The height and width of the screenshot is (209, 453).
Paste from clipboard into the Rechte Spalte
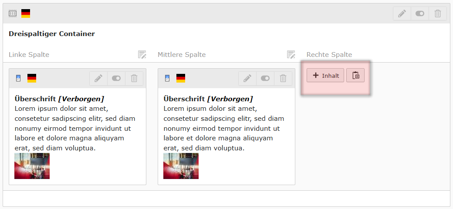click(355, 75)
